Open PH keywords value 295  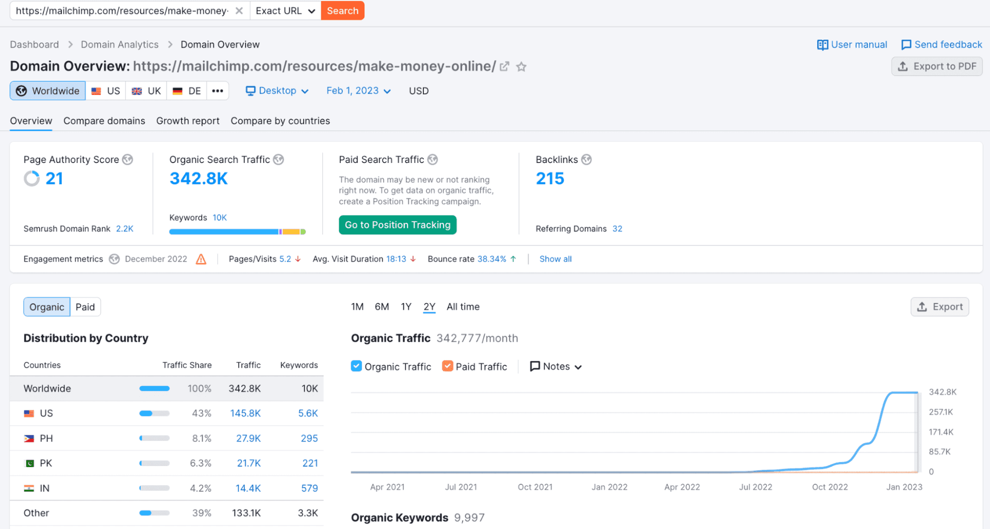[309, 439]
